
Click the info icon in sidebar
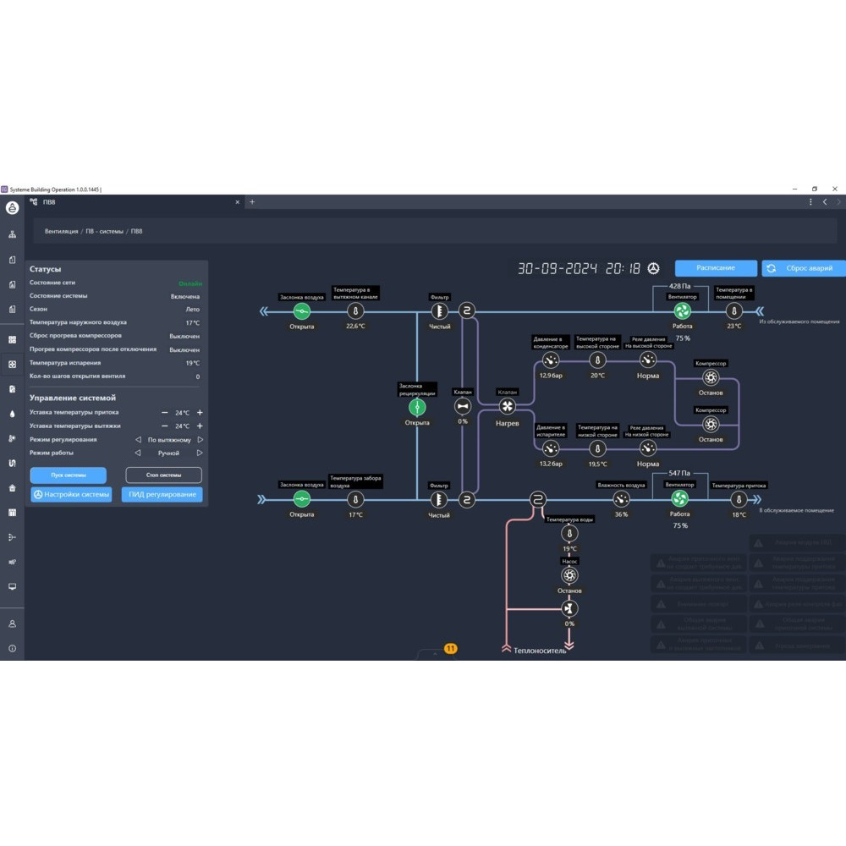pos(12,649)
